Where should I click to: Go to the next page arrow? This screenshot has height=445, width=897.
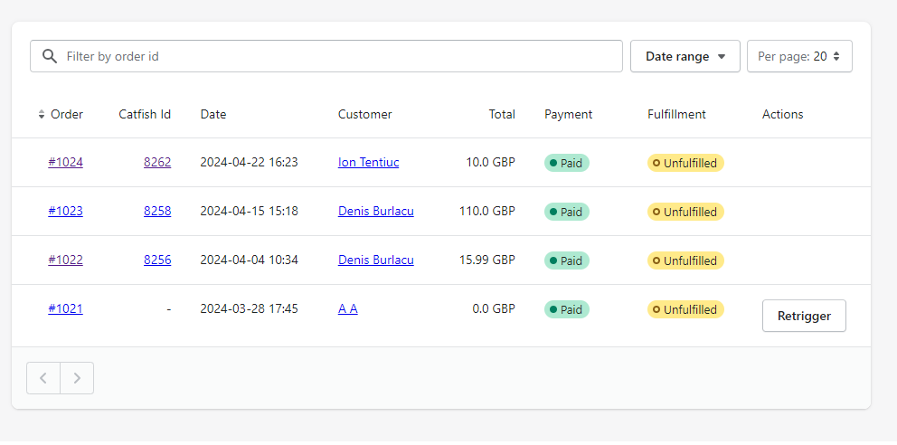click(x=77, y=378)
